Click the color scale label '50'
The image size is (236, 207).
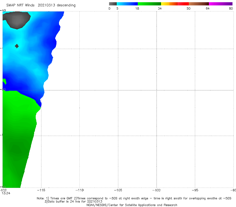(x=188, y=8)
